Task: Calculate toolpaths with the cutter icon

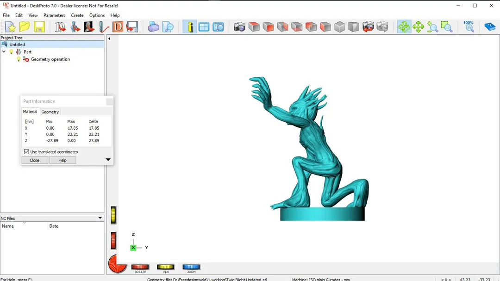Action: click(103, 27)
